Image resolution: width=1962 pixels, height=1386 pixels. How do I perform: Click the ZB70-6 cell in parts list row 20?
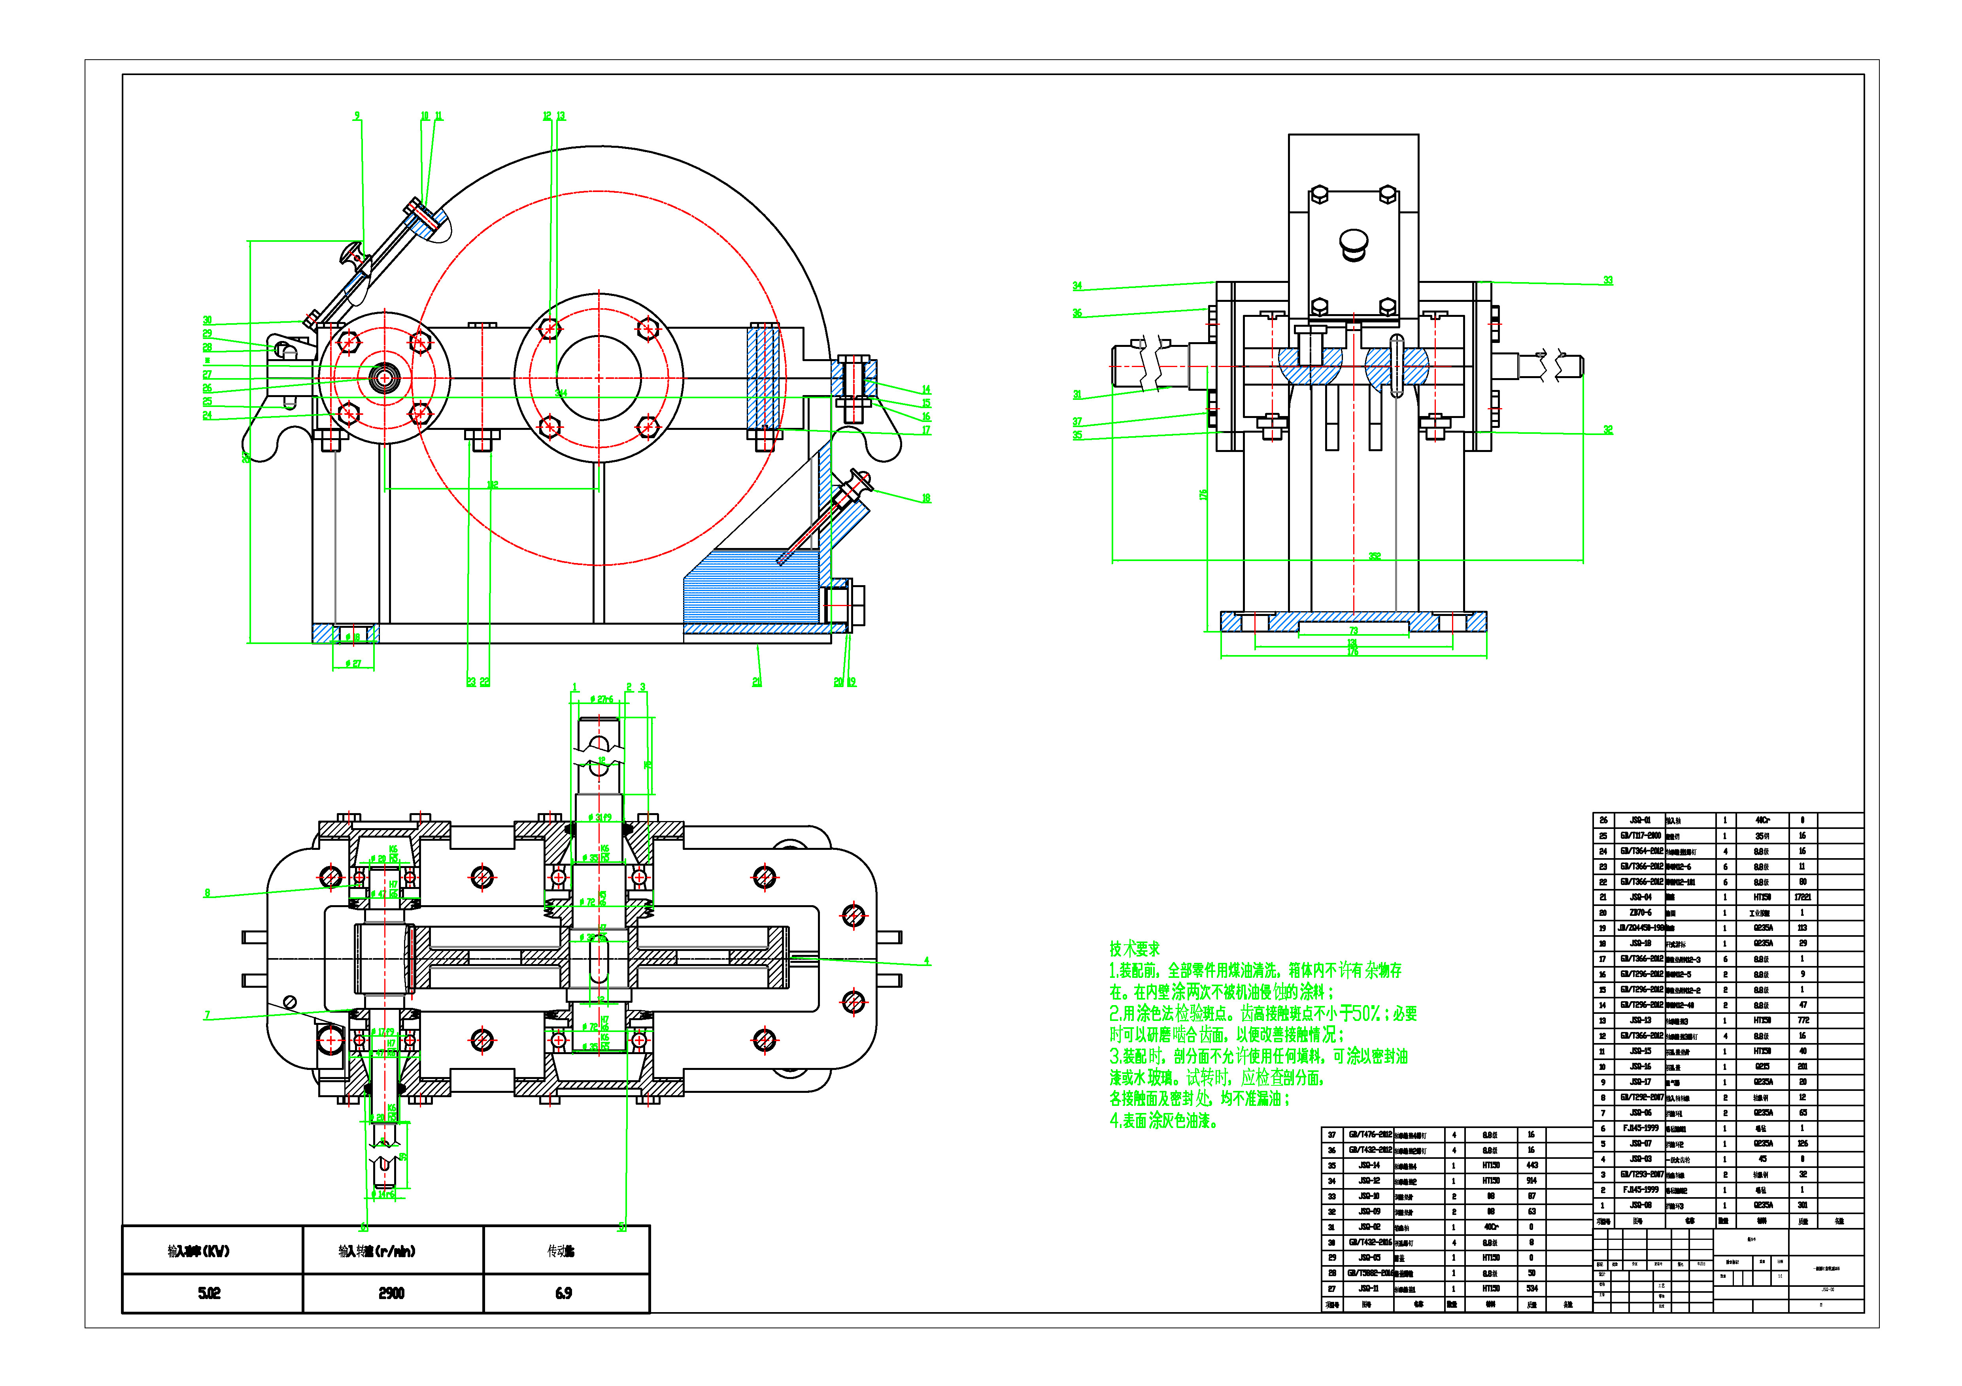point(1640,913)
